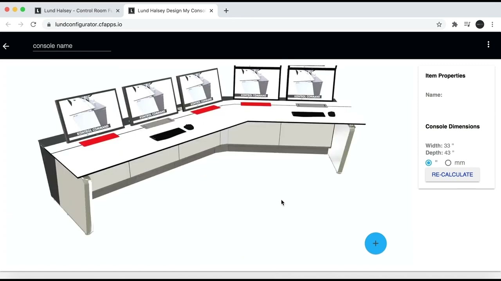The image size is (501, 281).
Task: Open a new browser tab
Action: [226, 11]
